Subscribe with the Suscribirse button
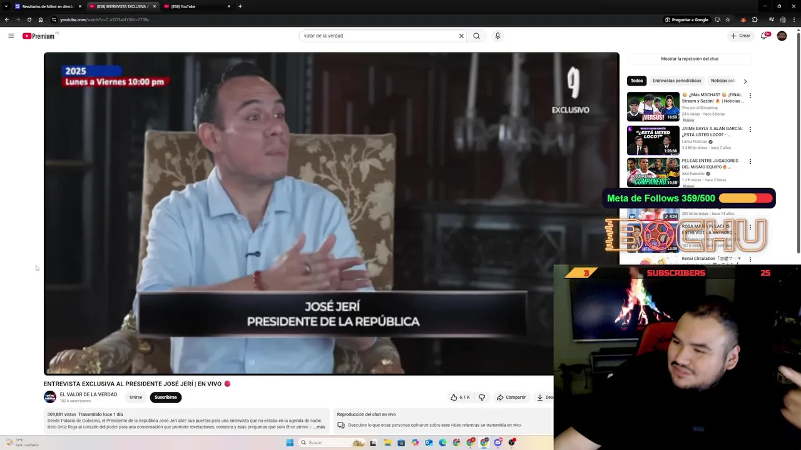Screen dimensions: 801x450 click(x=166, y=397)
